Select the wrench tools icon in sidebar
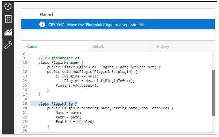This screenshot has width=219, height=137. 8,45
